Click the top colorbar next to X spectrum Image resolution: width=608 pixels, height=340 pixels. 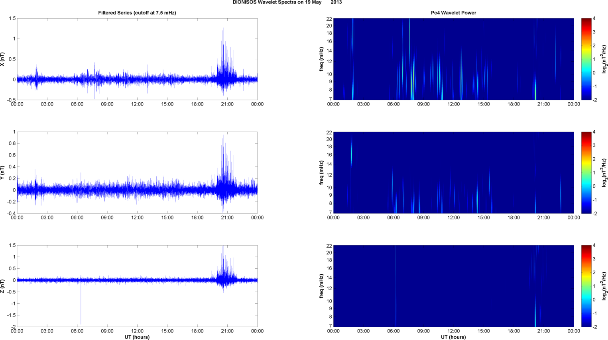coord(586,59)
